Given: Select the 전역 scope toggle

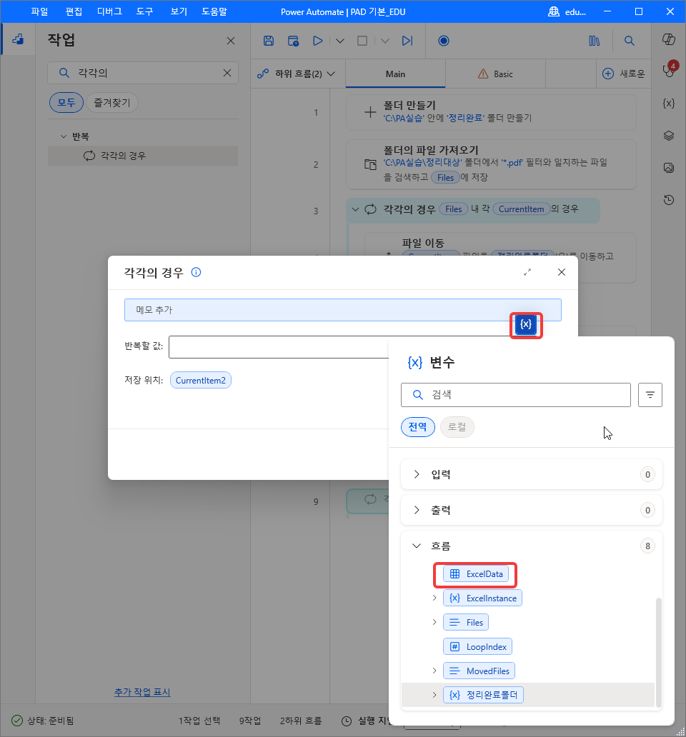Looking at the screenshot, I should (x=417, y=427).
